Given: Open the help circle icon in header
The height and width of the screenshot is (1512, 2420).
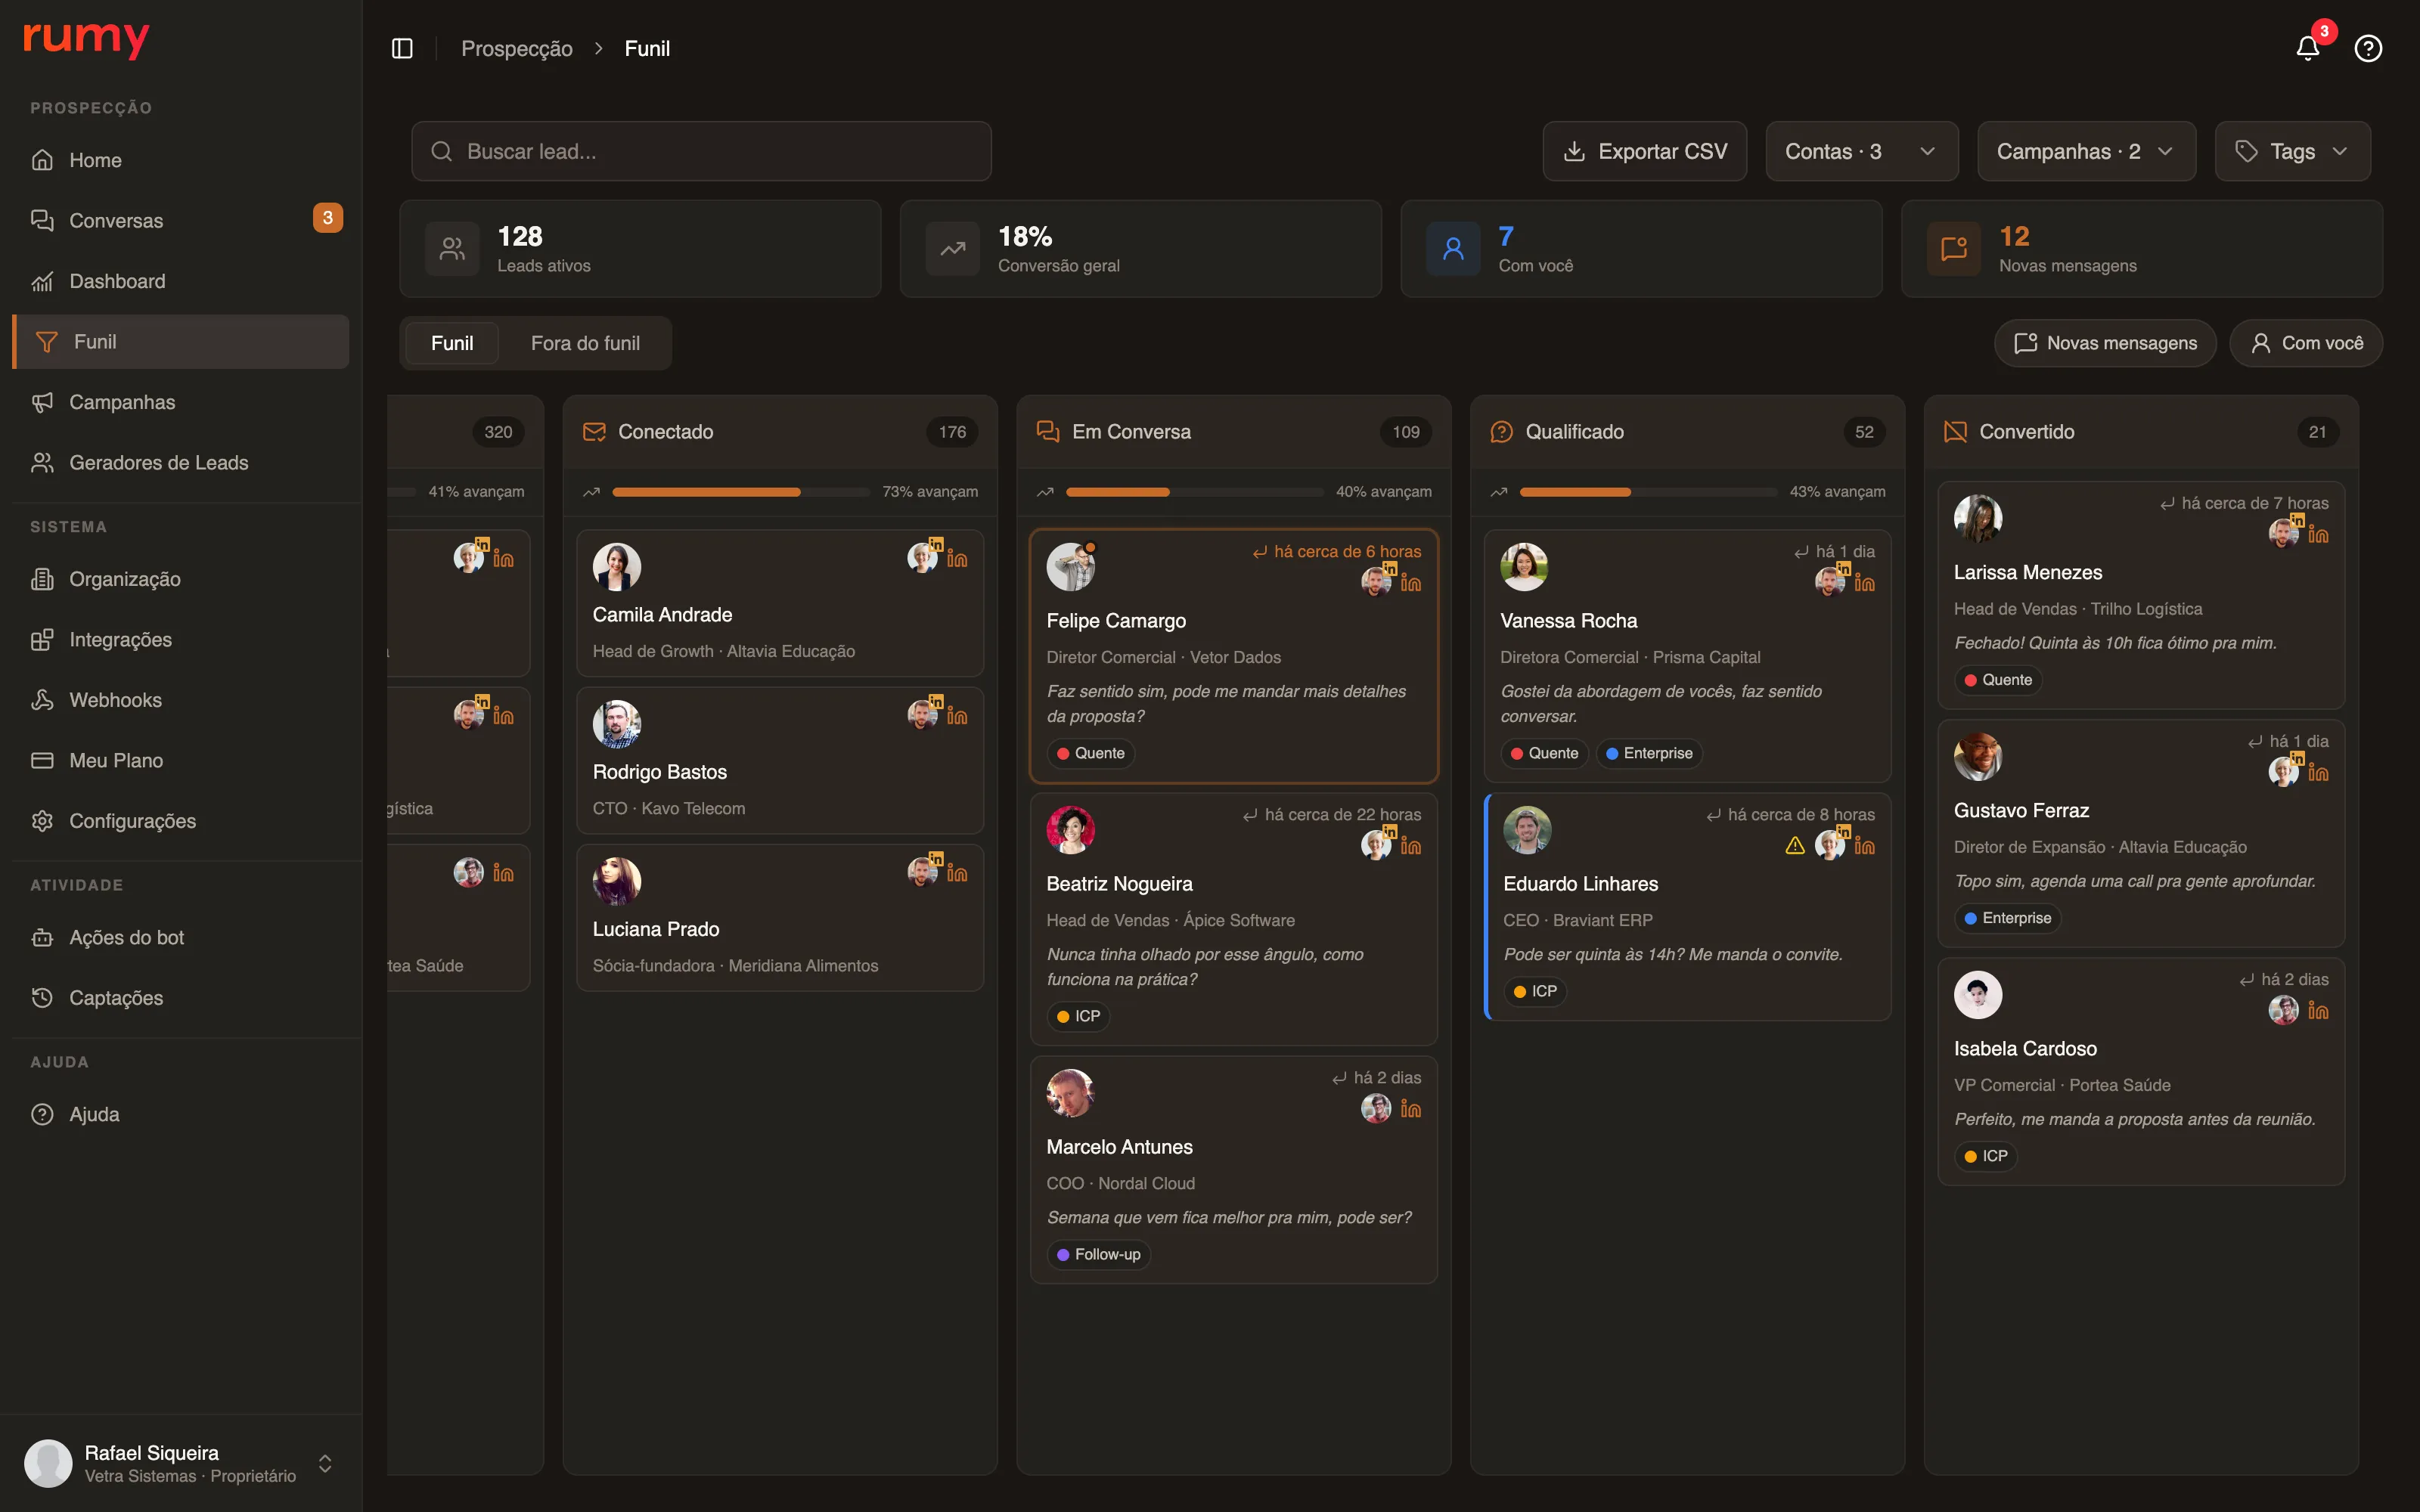Looking at the screenshot, I should click(2368, 48).
